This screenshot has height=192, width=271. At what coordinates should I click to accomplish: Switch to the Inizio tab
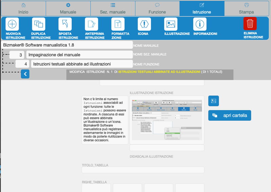coord(23,8)
